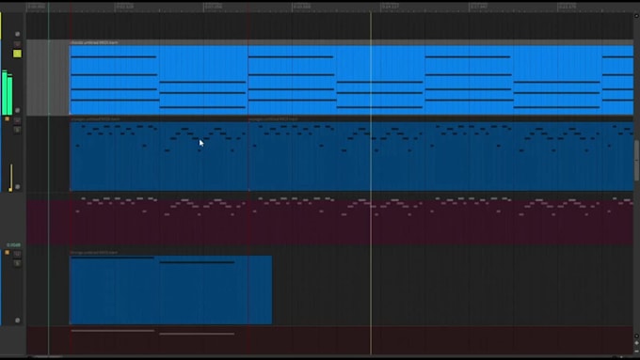Click the scroll-up arrow atop the right scrollbar
Screen dimensions: 640x360
tap(636, 16)
